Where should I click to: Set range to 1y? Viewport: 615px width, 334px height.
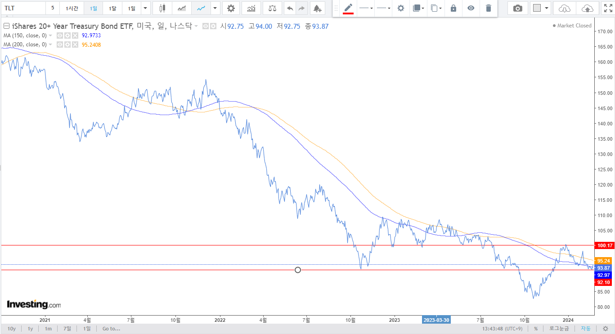pos(30,329)
